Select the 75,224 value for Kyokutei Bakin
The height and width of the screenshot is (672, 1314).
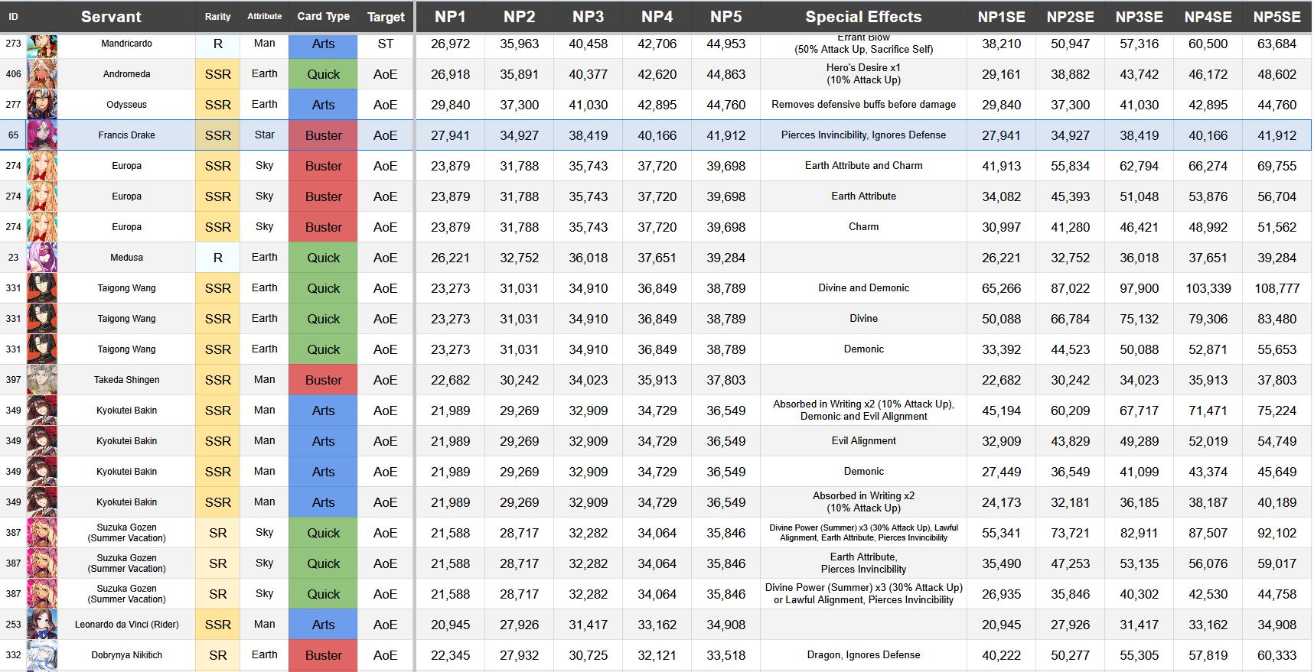[x=1277, y=411]
